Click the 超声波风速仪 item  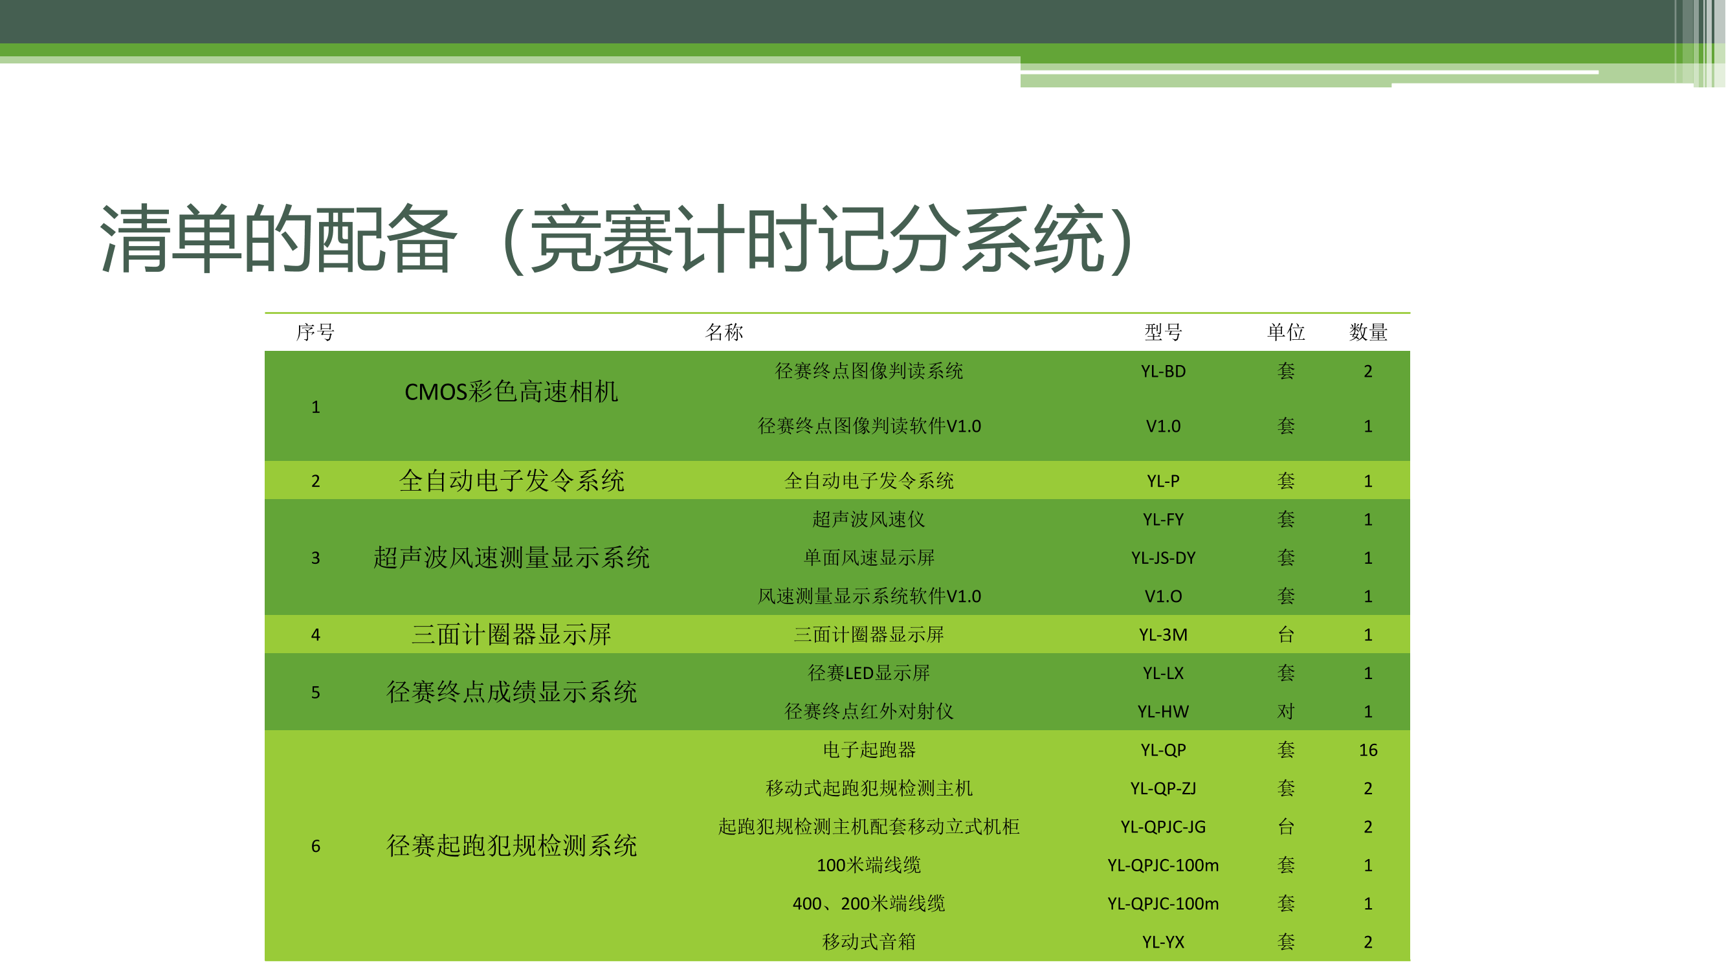[869, 519]
